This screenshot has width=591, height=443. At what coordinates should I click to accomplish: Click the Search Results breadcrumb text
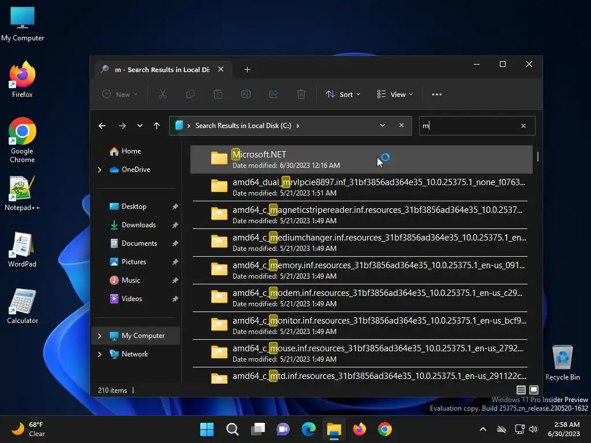click(243, 126)
